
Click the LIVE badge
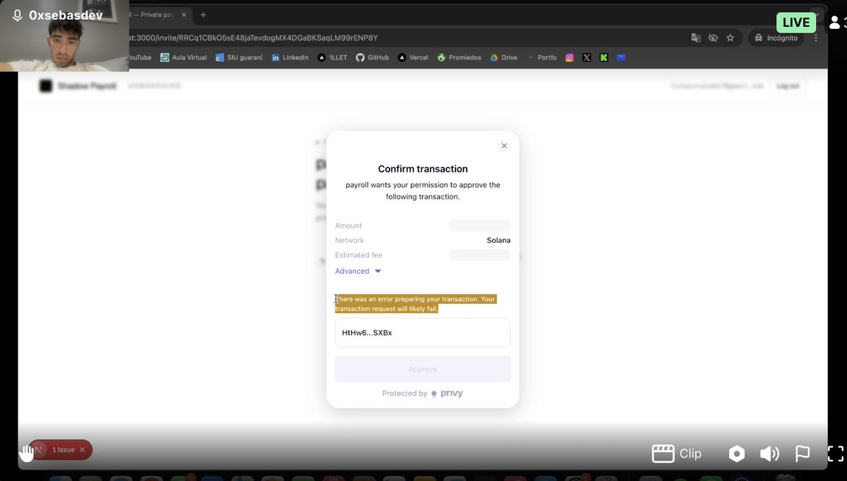[x=796, y=23]
